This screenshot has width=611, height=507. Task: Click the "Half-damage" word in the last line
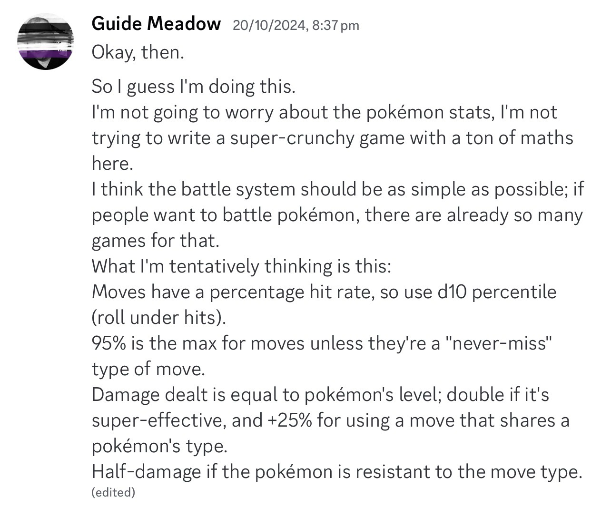(146, 472)
